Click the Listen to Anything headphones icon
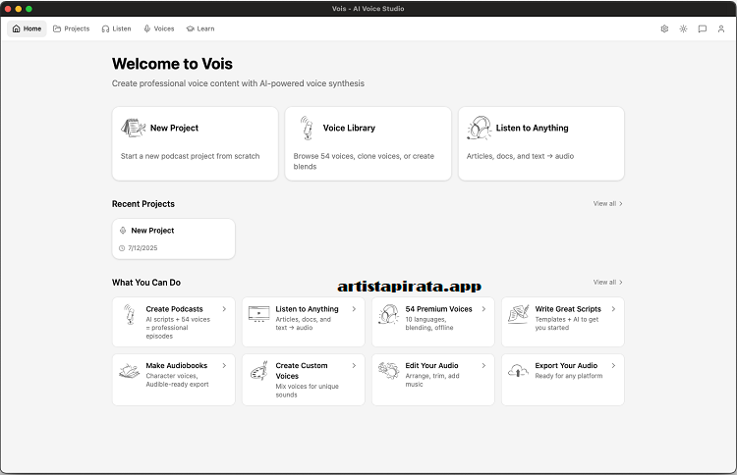The width and height of the screenshot is (737, 475). tap(479, 128)
